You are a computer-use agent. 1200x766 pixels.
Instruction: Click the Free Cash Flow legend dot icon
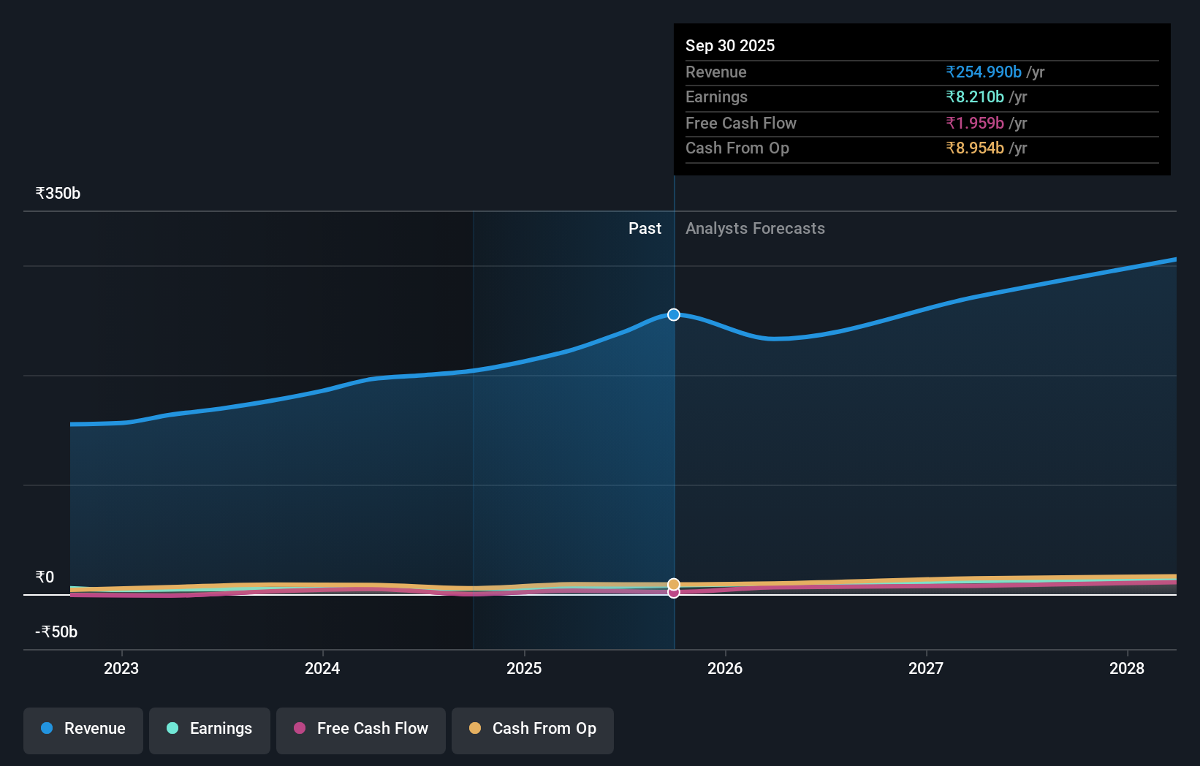(301, 728)
